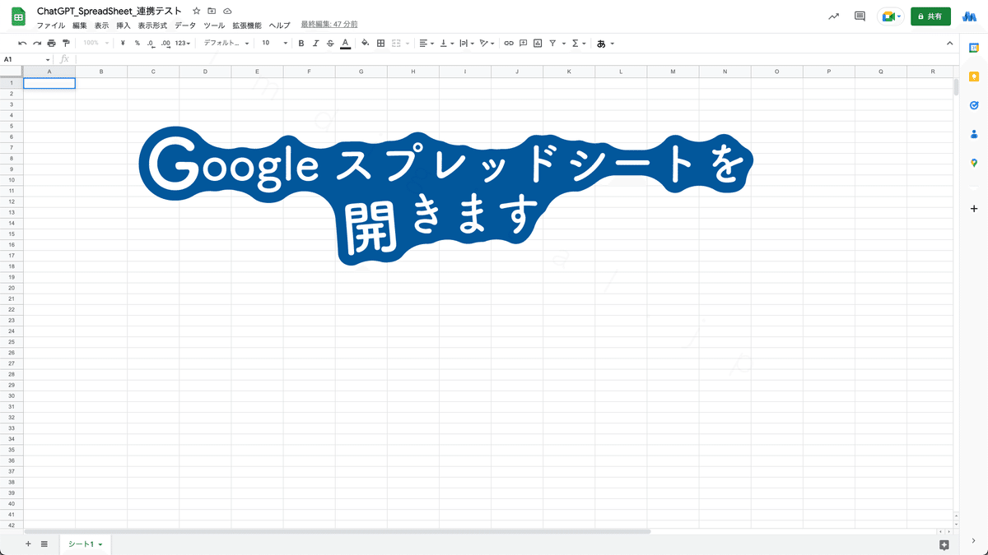Viewport: 988px width, 555px height.
Task: Open Google Calendar in side panel
Action: click(974, 48)
